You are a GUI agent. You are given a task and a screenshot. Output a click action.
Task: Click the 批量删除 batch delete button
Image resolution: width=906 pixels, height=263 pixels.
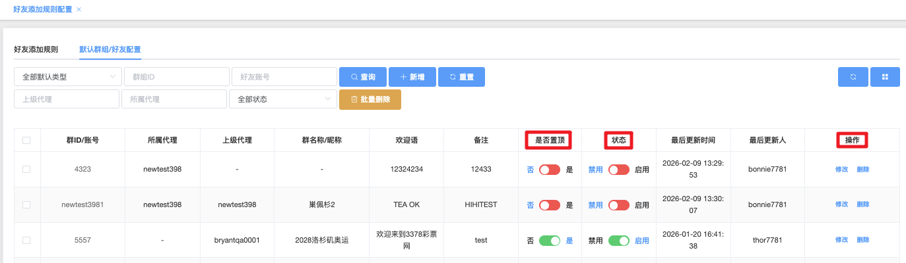click(x=370, y=99)
